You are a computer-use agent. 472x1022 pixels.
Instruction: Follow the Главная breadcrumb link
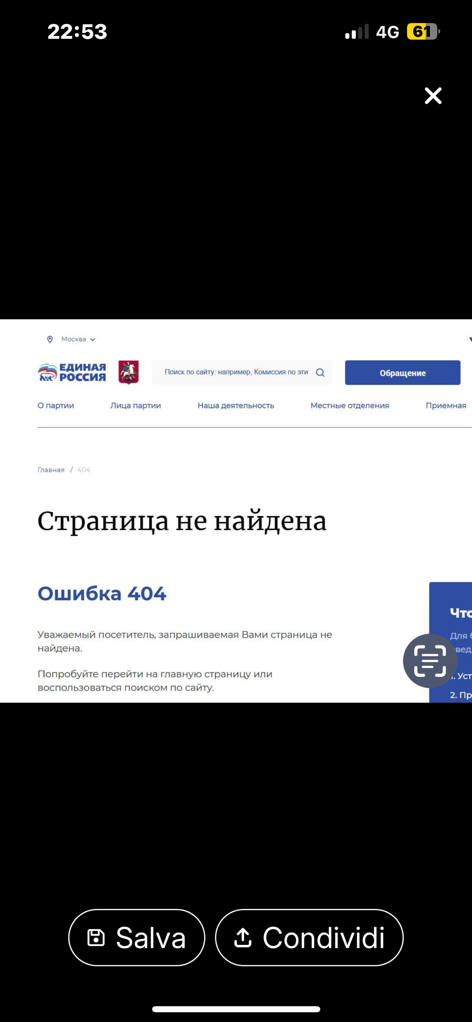point(51,470)
